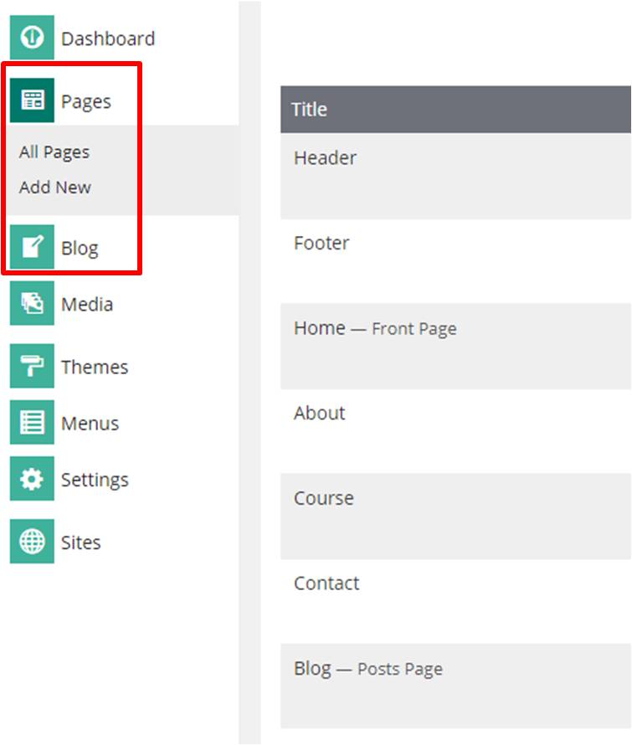This screenshot has width=632, height=745.
Task: Choose Add New submenu link
Action: tap(54, 188)
